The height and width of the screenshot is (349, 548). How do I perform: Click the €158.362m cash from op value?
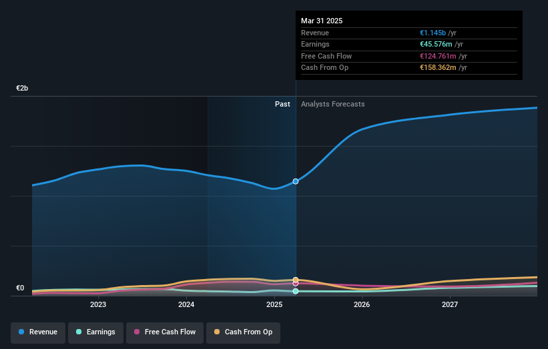438,68
